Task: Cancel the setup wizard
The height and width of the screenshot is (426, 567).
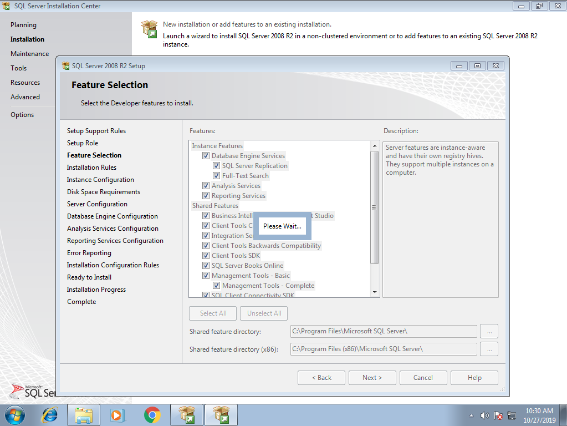Action: click(x=423, y=378)
